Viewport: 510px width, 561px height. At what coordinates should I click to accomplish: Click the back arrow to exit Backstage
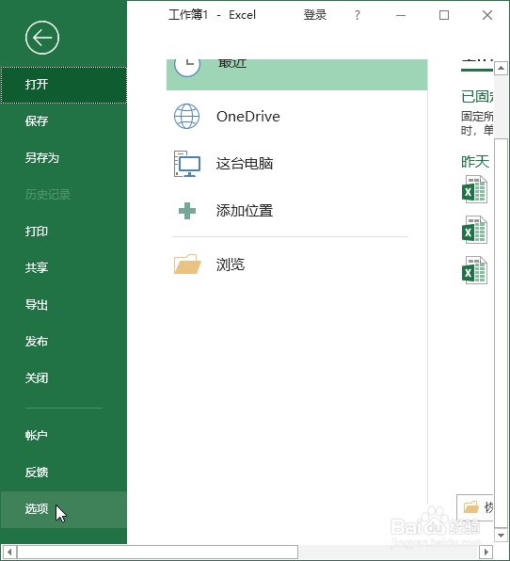[x=42, y=38]
